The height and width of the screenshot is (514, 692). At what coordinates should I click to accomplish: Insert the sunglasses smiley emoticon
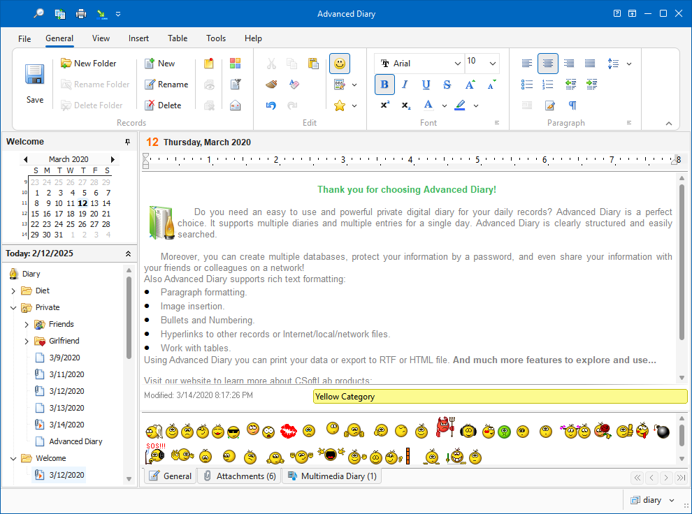click(x=233, y=432)
